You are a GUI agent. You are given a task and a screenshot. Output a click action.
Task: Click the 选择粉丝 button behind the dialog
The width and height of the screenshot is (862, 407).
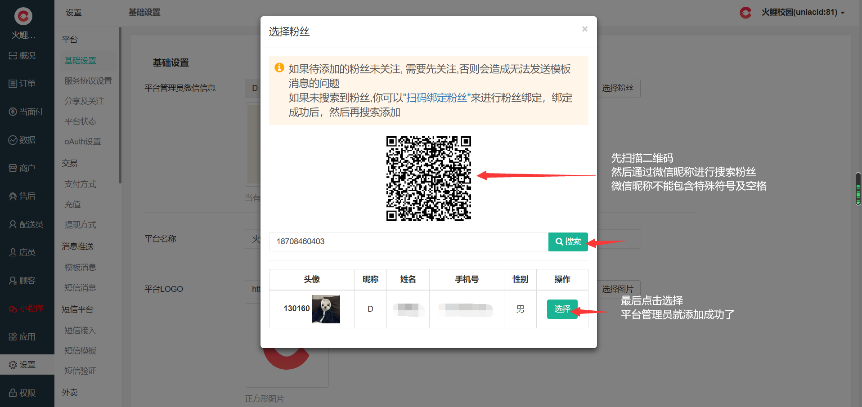(618, 88)
